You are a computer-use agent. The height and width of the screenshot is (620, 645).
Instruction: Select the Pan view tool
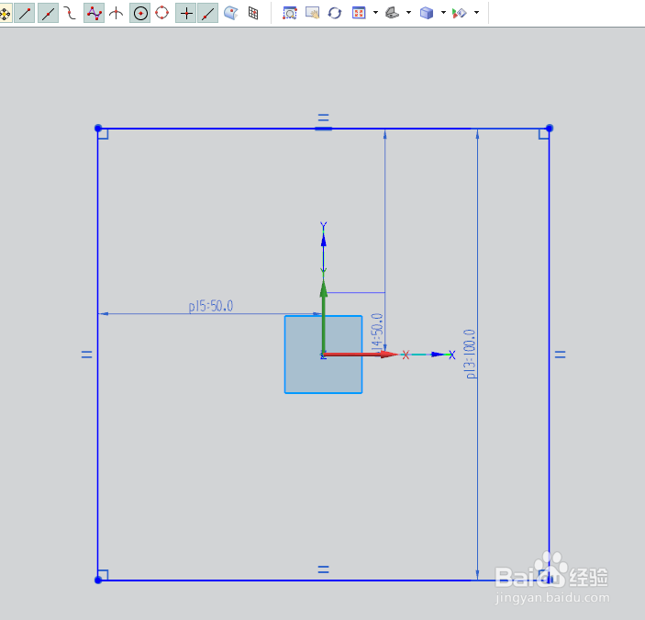312,13
